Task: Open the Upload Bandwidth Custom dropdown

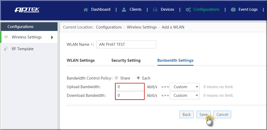Action: click(x=185, y=87)
